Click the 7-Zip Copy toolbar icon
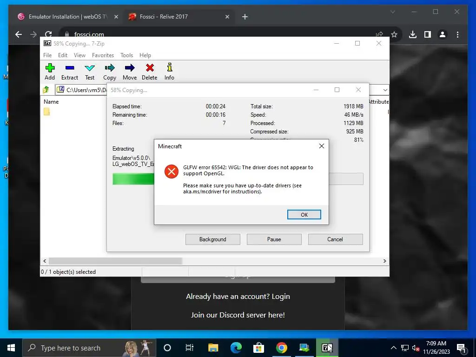This screenshot has height=357, width=476. (x=110, y=72)
